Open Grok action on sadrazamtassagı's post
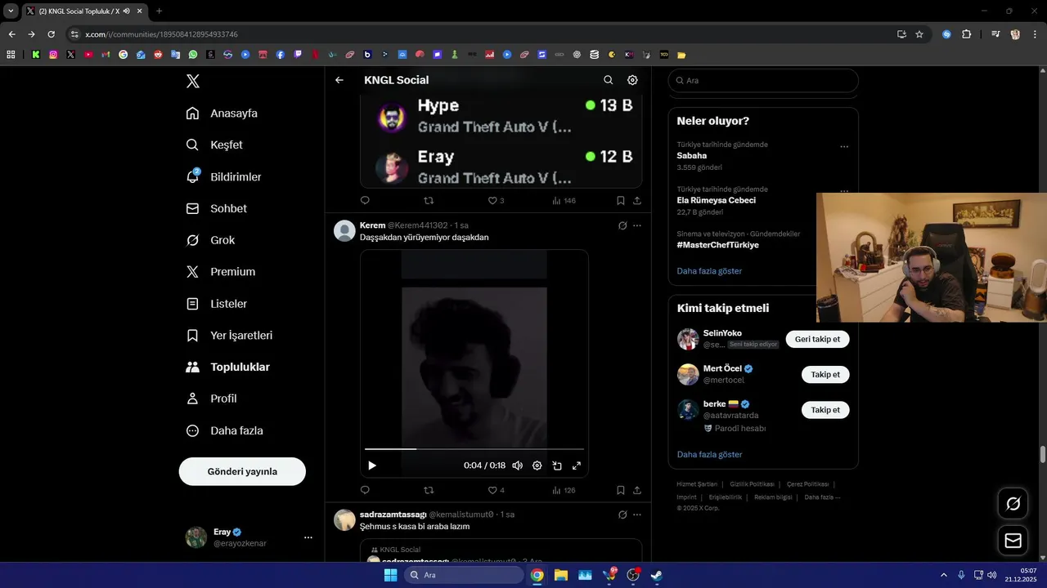Image resolution: width=1047 pixels, height=588 pixels. 622,514
